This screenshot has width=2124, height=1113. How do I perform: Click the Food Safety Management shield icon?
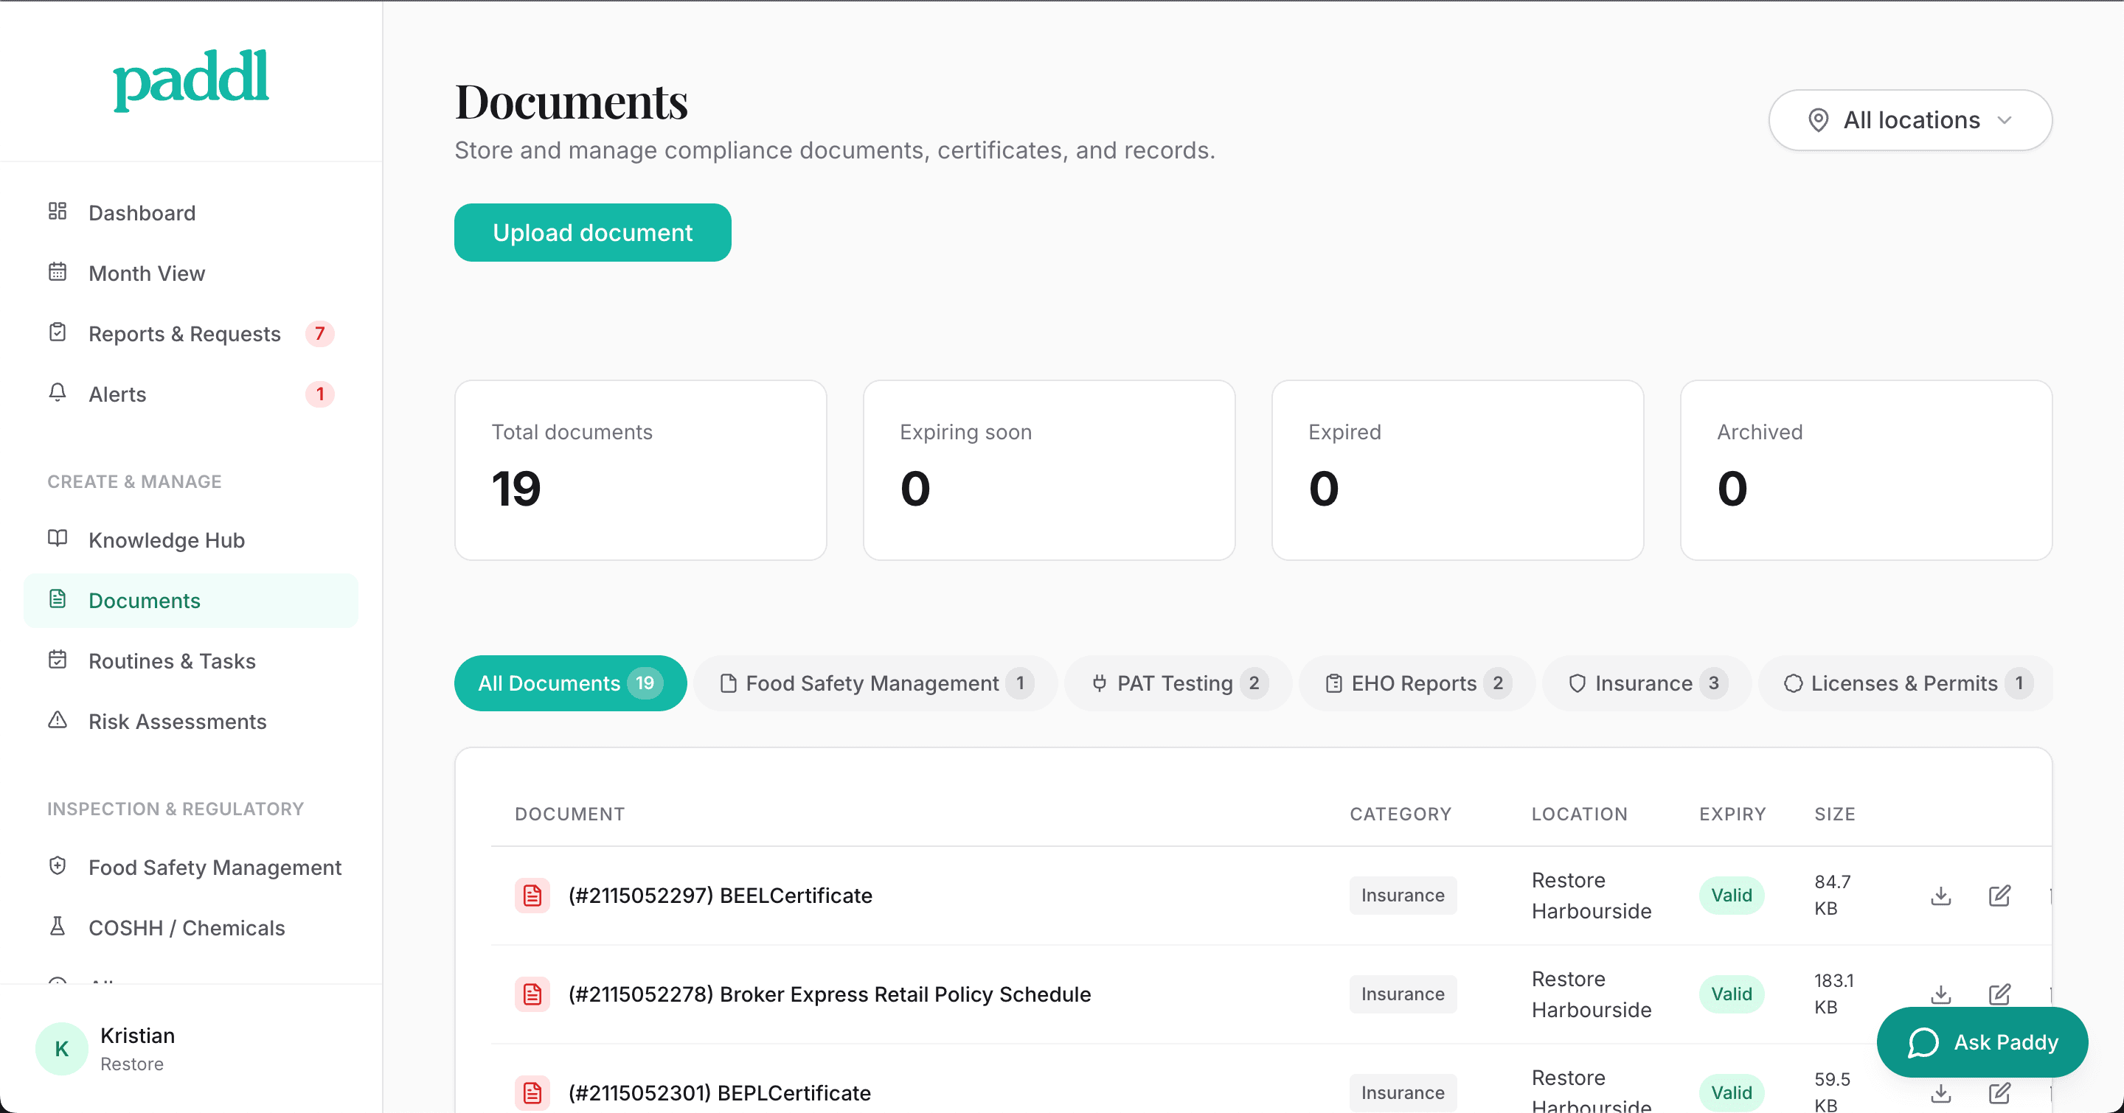click(x=58, y=866)
